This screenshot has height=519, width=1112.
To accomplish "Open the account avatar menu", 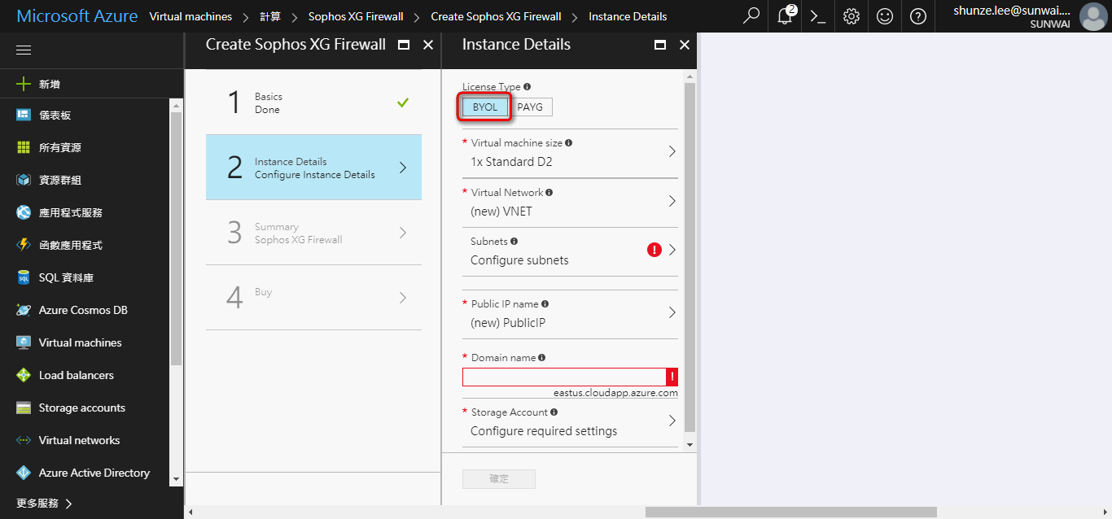I will [x=1092, y=16].
